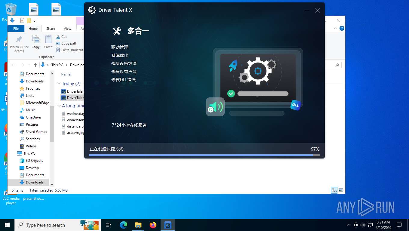Click the 97% progress label
The image size is (409, 231).
tap(315, 149)
